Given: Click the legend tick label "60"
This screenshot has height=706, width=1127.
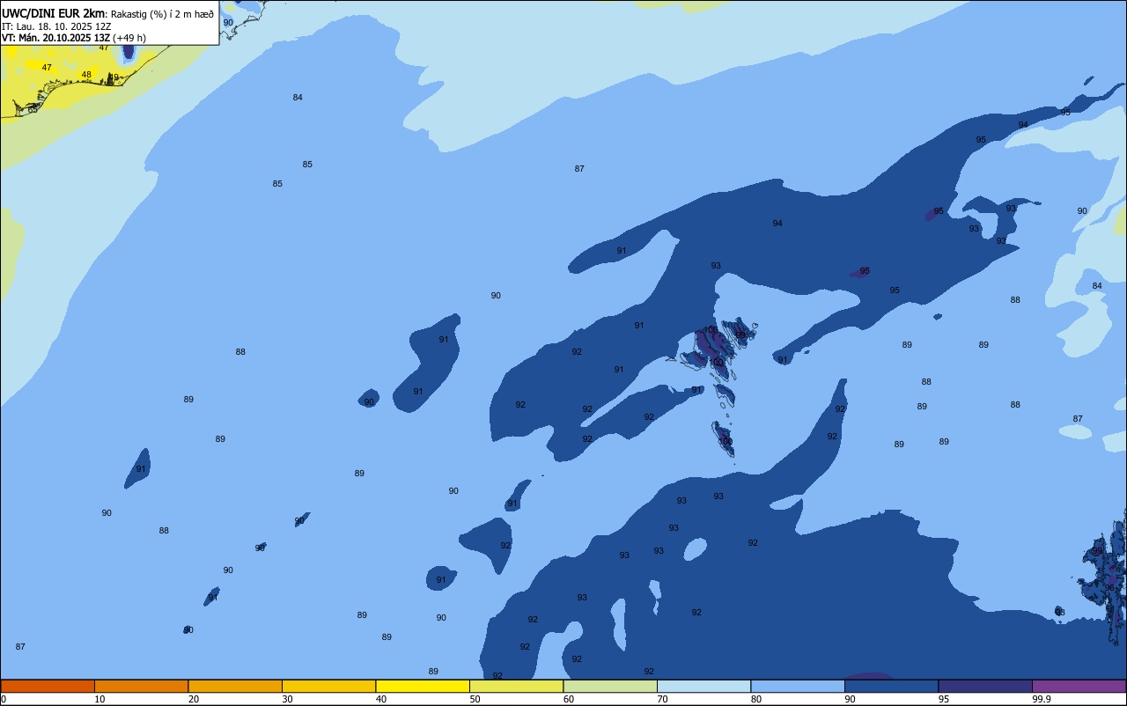Looking at the screenshot, I should (569, 699).
